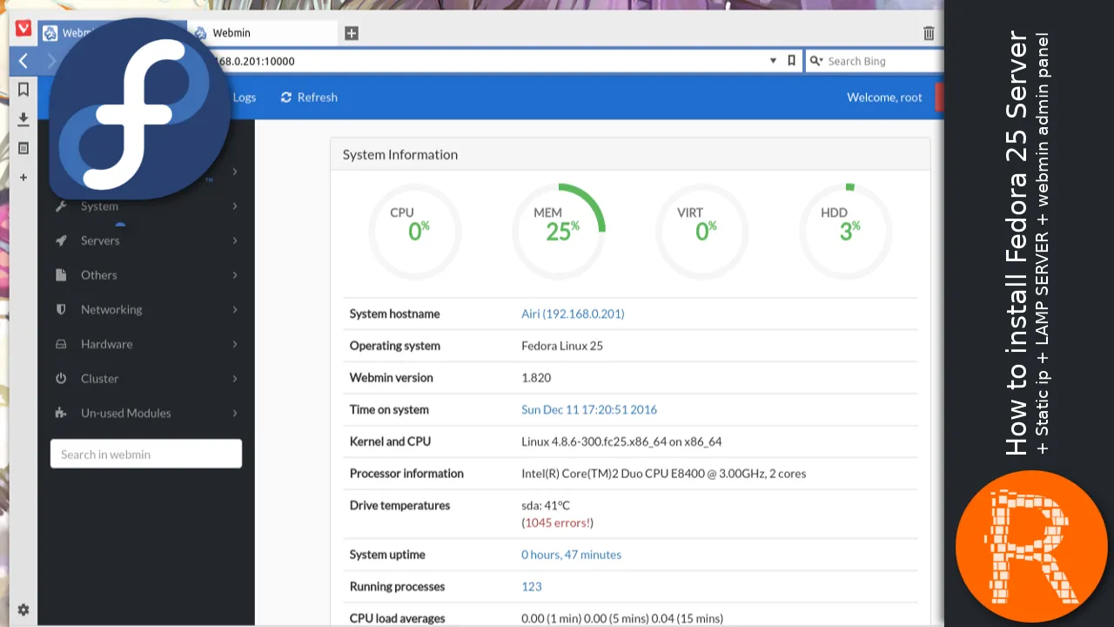The height and width of the screenshot is (627, 1114).
Task: Click the rocket icon beside Servers
Action: (61, 240)
